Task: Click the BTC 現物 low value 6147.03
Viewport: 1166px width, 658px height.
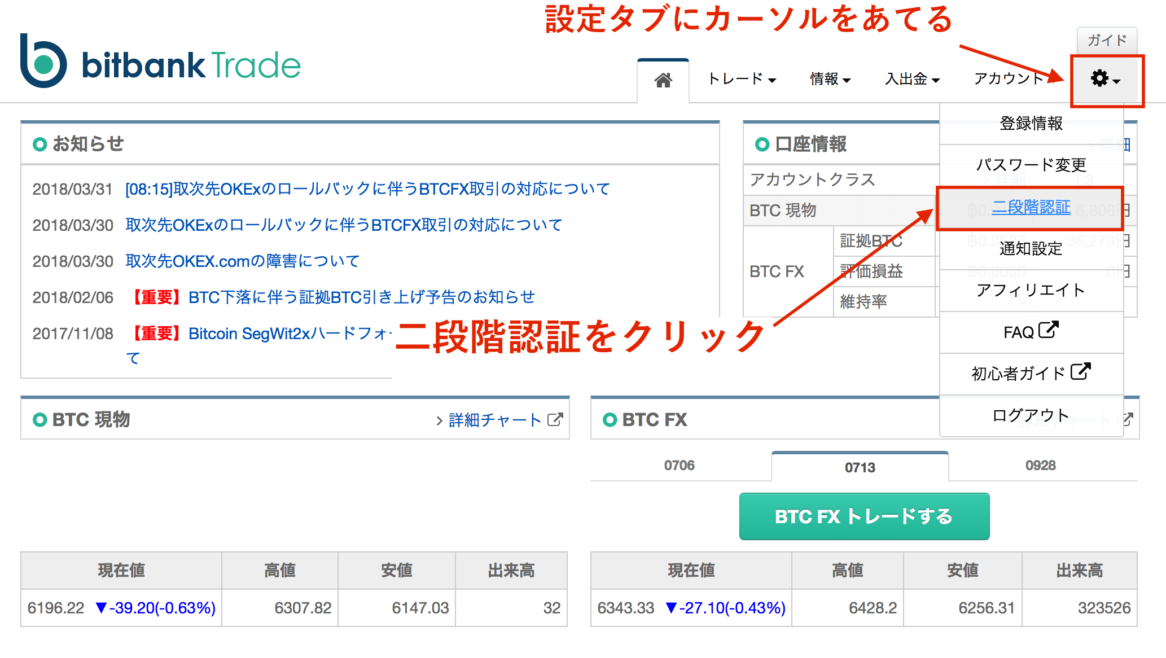Action: coord(420,608)
